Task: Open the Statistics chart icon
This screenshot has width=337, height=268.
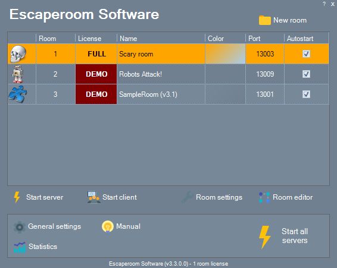Action: (x=20, y=247)
